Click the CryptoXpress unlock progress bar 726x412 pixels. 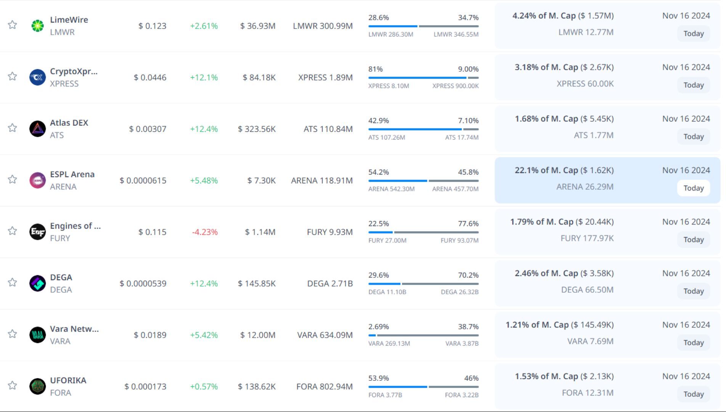click(423, 78)
